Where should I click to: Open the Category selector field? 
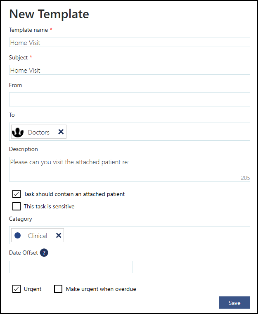tap(157, 235)
